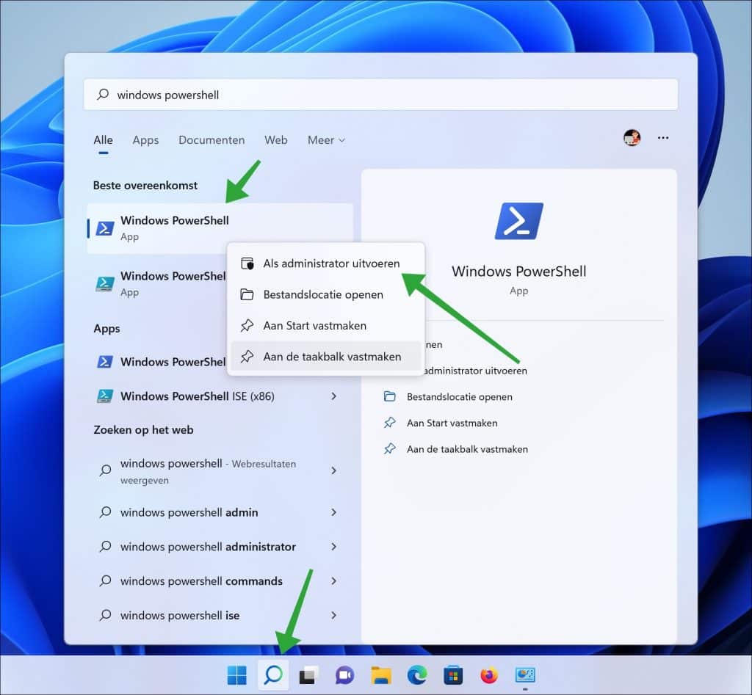Image resolution: width=752 pixels, height=695 pixels.
Task: Click the three-dots options icon near the profile
Action: (663, 138)
